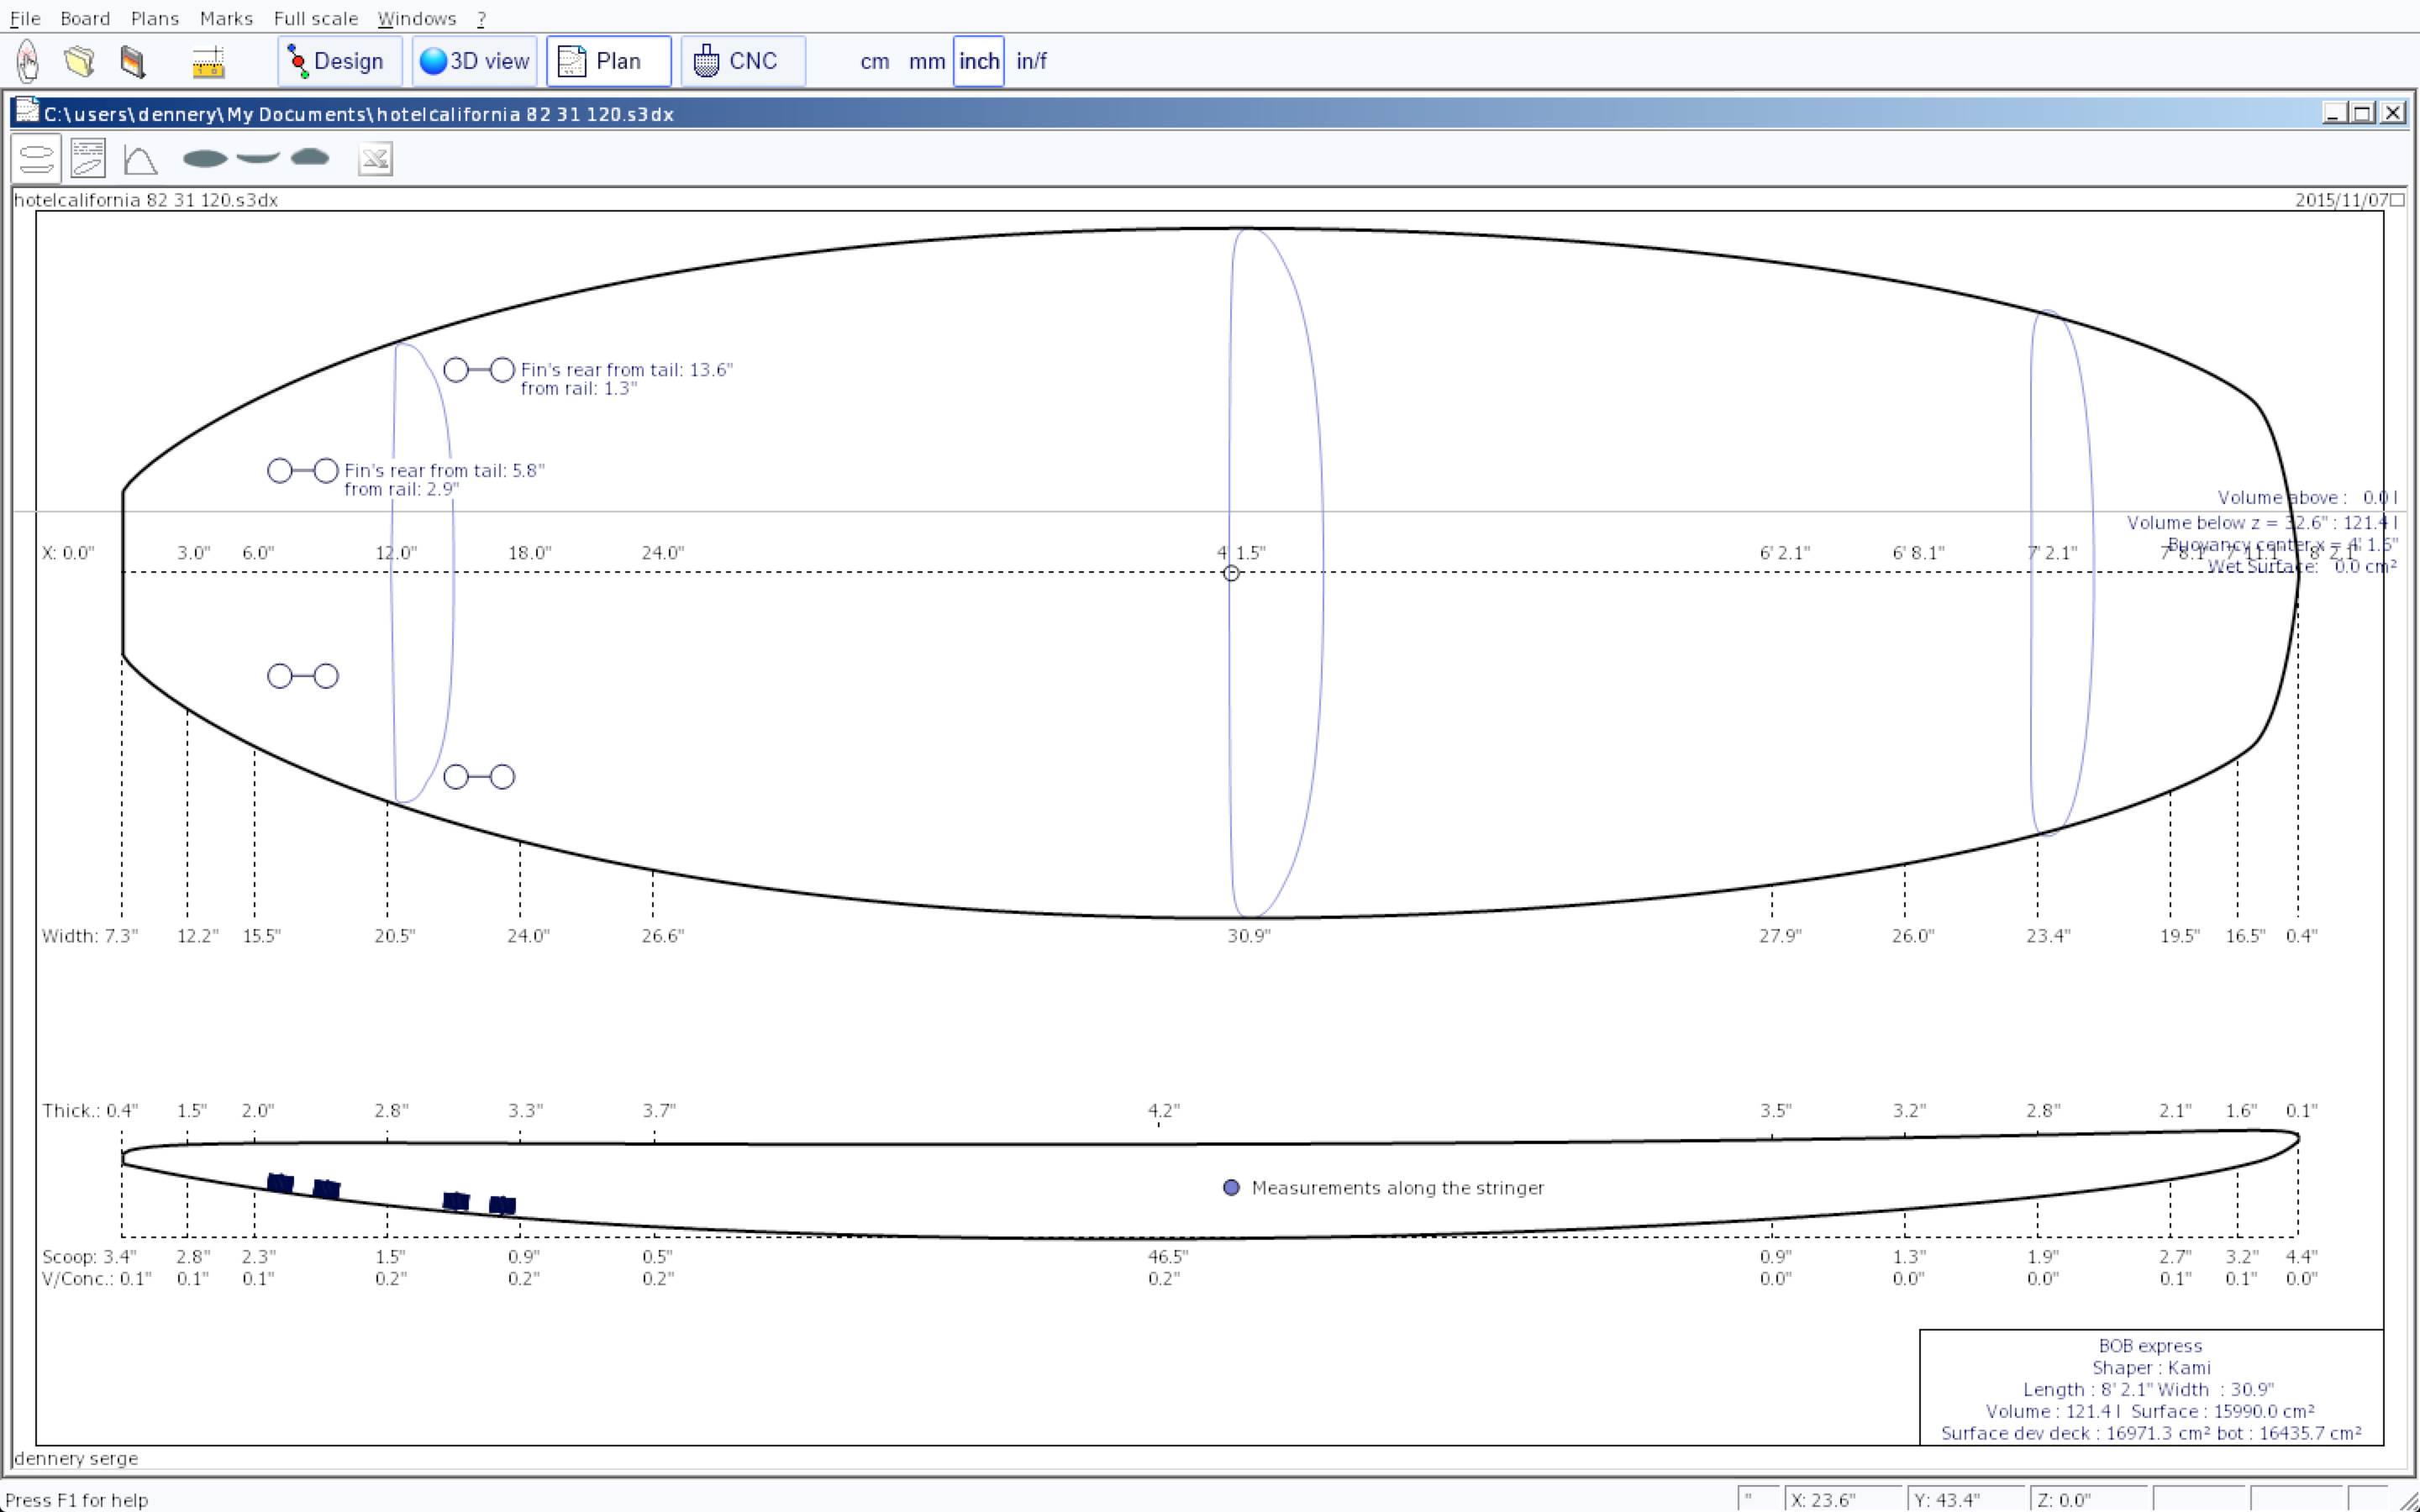Click the save board icon

132,61
